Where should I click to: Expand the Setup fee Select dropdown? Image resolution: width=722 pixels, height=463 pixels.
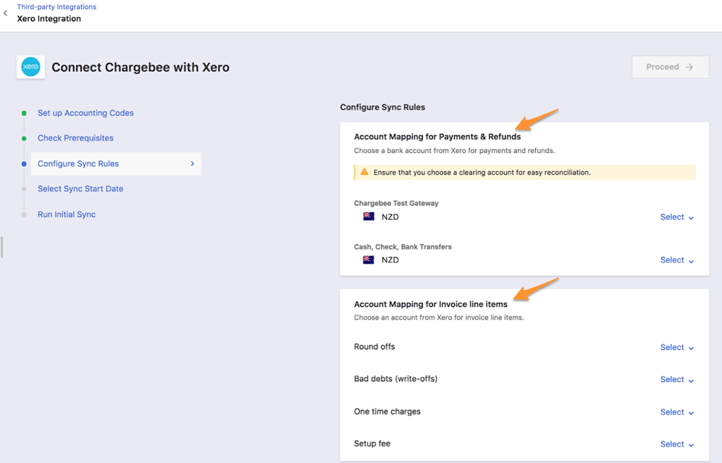click(x=676, y=444)
